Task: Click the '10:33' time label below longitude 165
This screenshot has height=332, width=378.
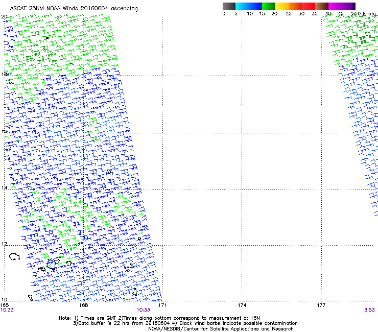Action: tap(7, 310)
